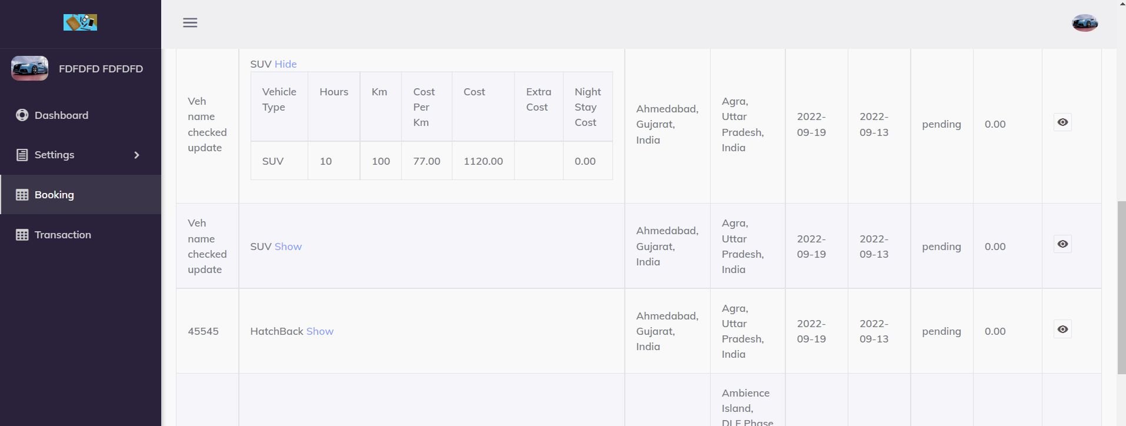1126x426 pixels.
Task: Hide the SUV cost details table
Action: click(x=285, y=64)
